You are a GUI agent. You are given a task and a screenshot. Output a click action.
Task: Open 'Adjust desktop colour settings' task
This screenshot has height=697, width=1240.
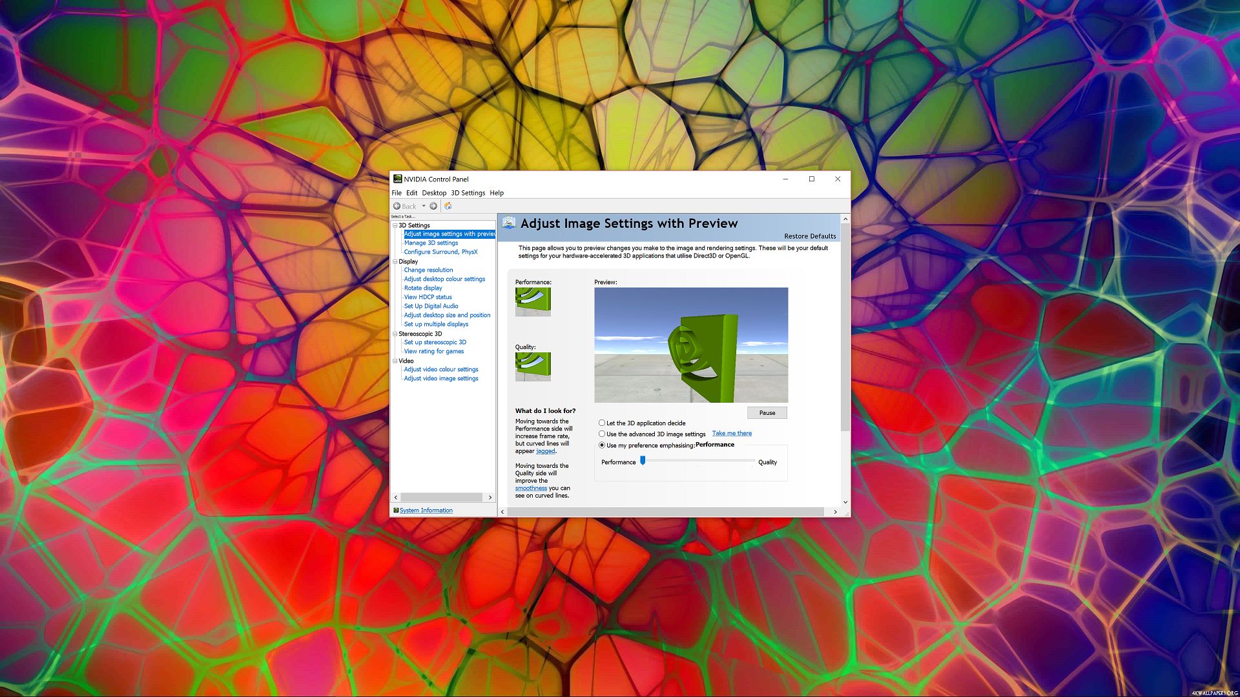click(444, 279)
